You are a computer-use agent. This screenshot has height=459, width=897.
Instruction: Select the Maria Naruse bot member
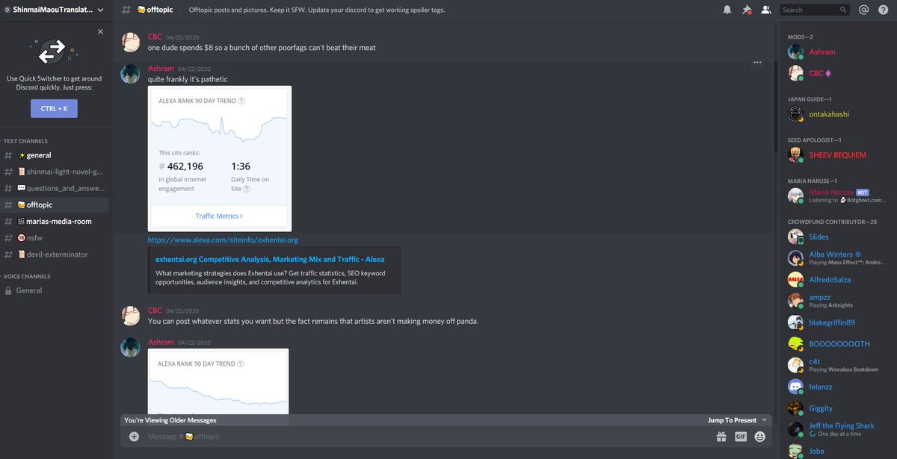(836, 196)
